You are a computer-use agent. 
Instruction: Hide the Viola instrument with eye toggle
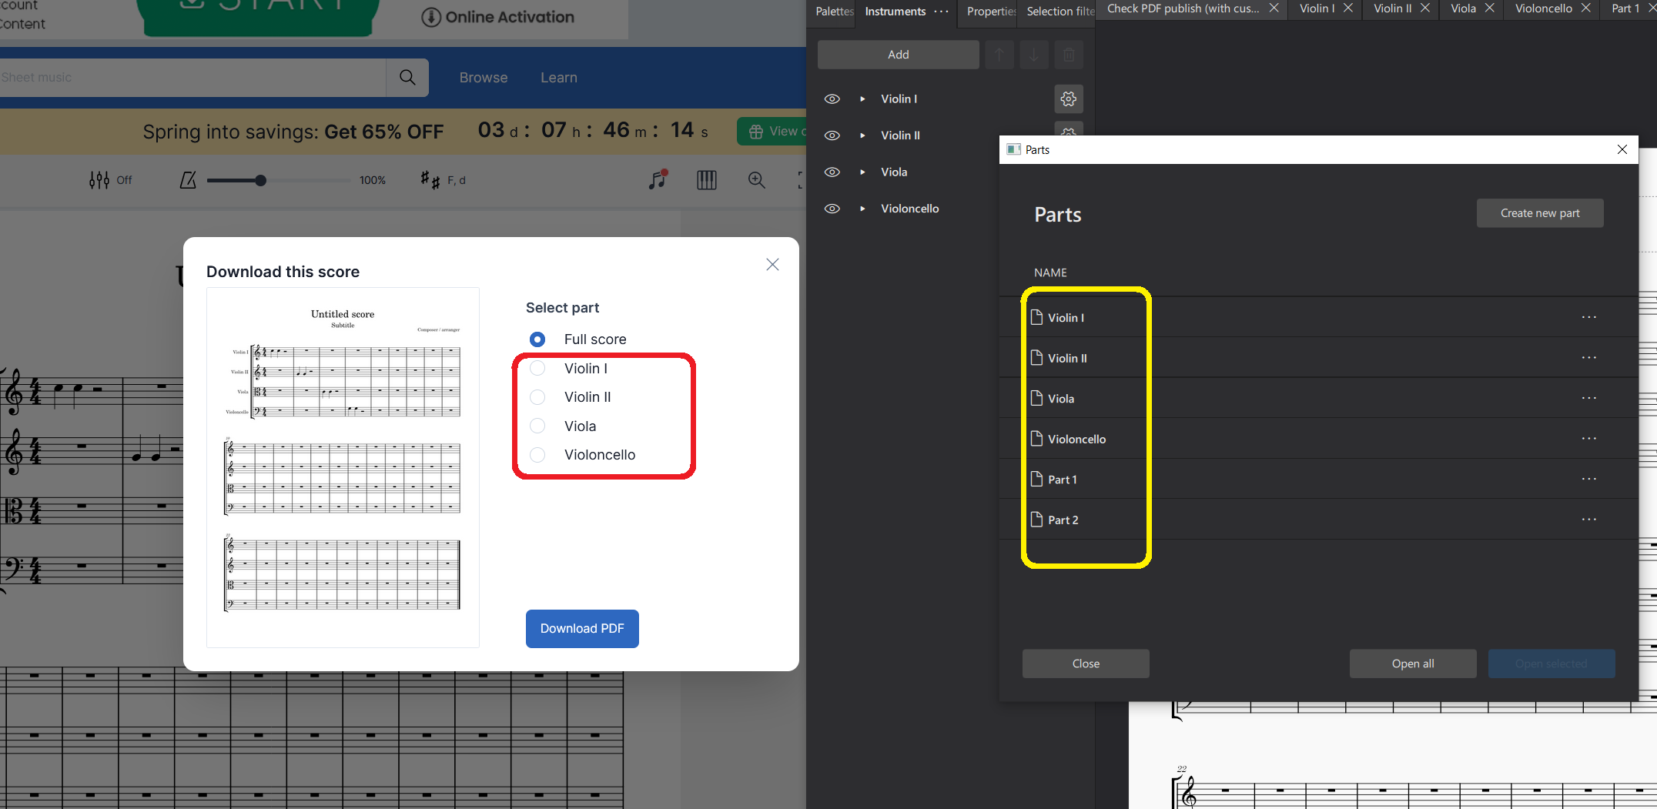832,172
